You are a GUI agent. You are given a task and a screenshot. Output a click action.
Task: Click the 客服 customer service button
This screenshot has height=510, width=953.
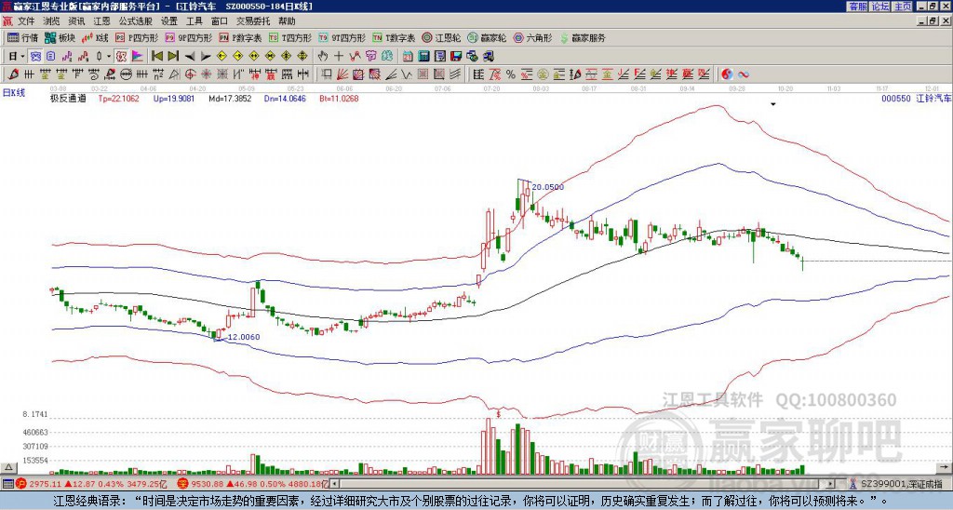858,7
